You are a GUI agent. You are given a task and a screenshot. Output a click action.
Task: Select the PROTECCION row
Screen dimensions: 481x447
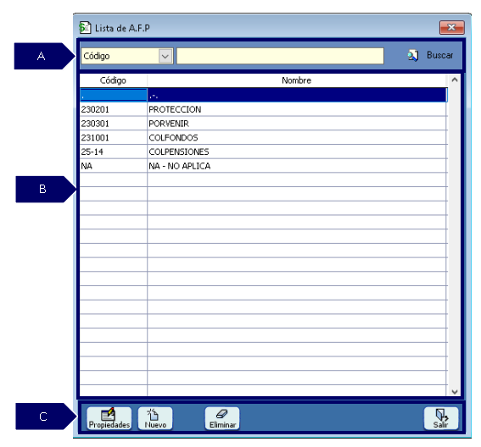pyautogui.click(x=264, y=109)
